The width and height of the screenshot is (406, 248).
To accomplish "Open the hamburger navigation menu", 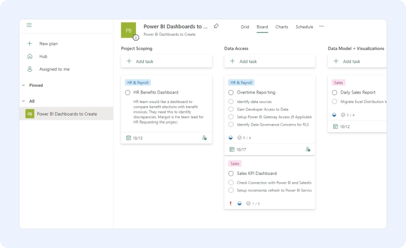I will point(29,25).
